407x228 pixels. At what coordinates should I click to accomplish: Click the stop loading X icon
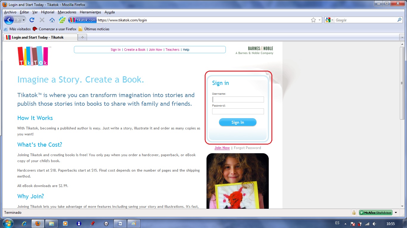[42, 20]
